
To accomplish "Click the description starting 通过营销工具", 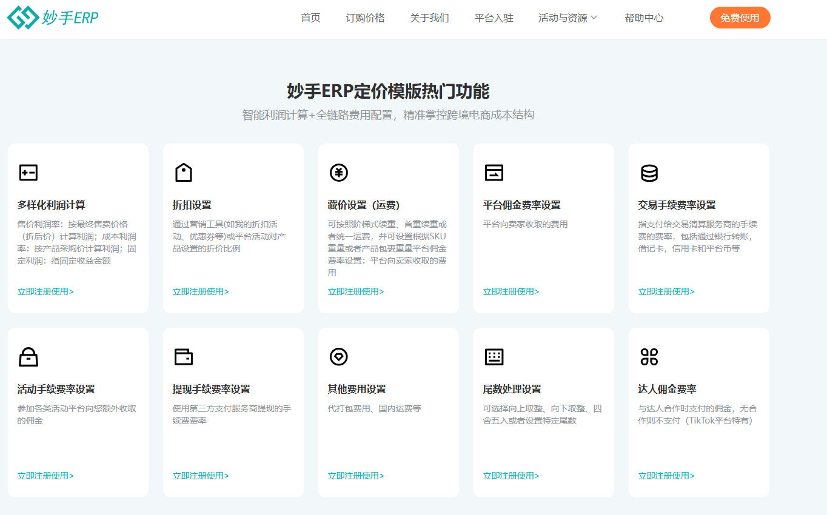I will click(230, 236).
